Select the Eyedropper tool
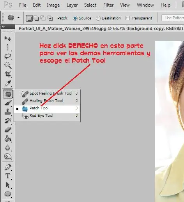Screen dimensions: 184x202 tap(8, 83)
